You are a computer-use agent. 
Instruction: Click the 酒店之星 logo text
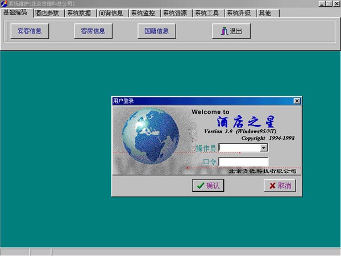246,122
